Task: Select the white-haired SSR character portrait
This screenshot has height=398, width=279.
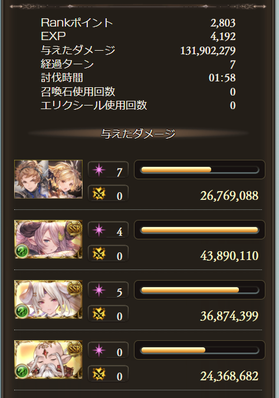Action: point(48,300)
